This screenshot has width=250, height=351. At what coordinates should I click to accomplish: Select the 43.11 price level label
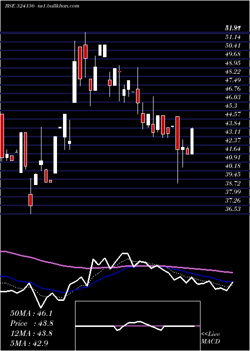point(232,131)
